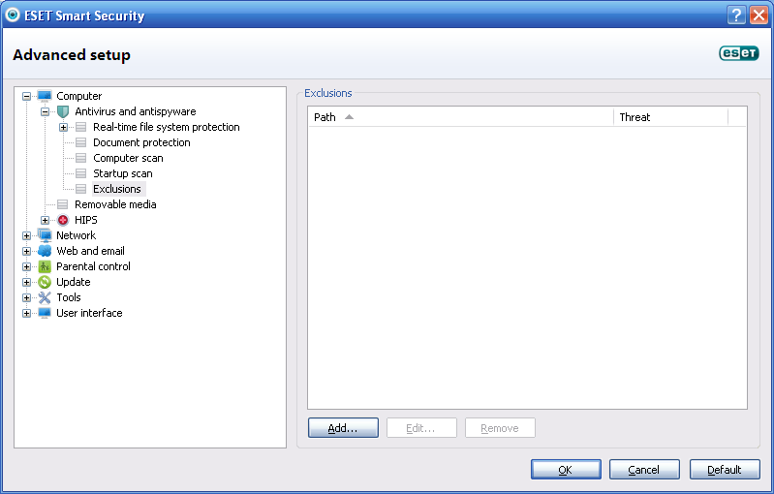This screenshot has width=774, height=494.
Task: Click the Tools wrench icon
Action: click(45, 297)
